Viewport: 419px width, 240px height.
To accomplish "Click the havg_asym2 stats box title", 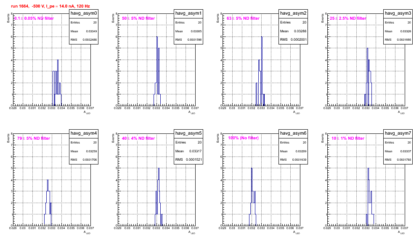I will (293, 13).
